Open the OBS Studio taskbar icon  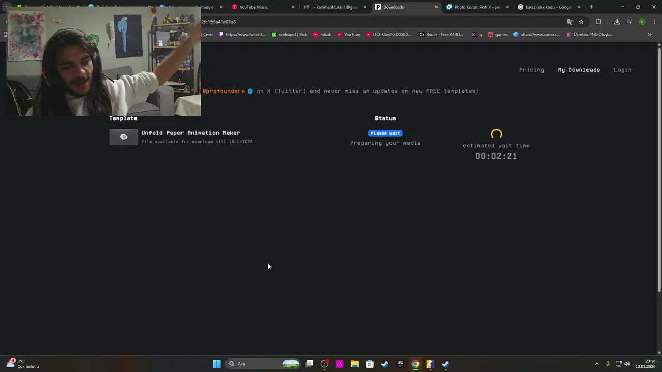pos(324,364)
